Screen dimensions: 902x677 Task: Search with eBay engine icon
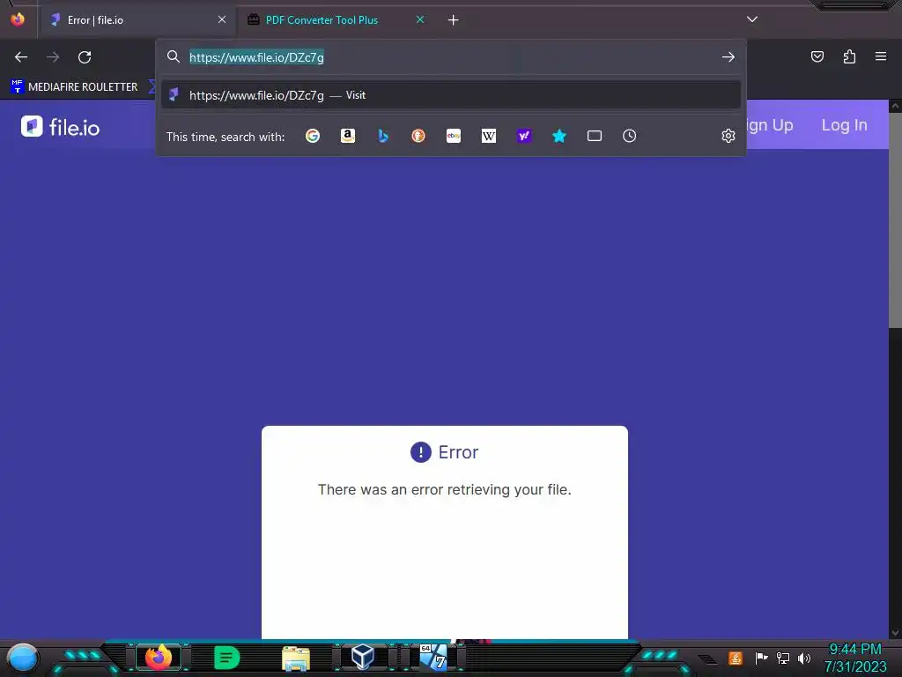[454, 136]
